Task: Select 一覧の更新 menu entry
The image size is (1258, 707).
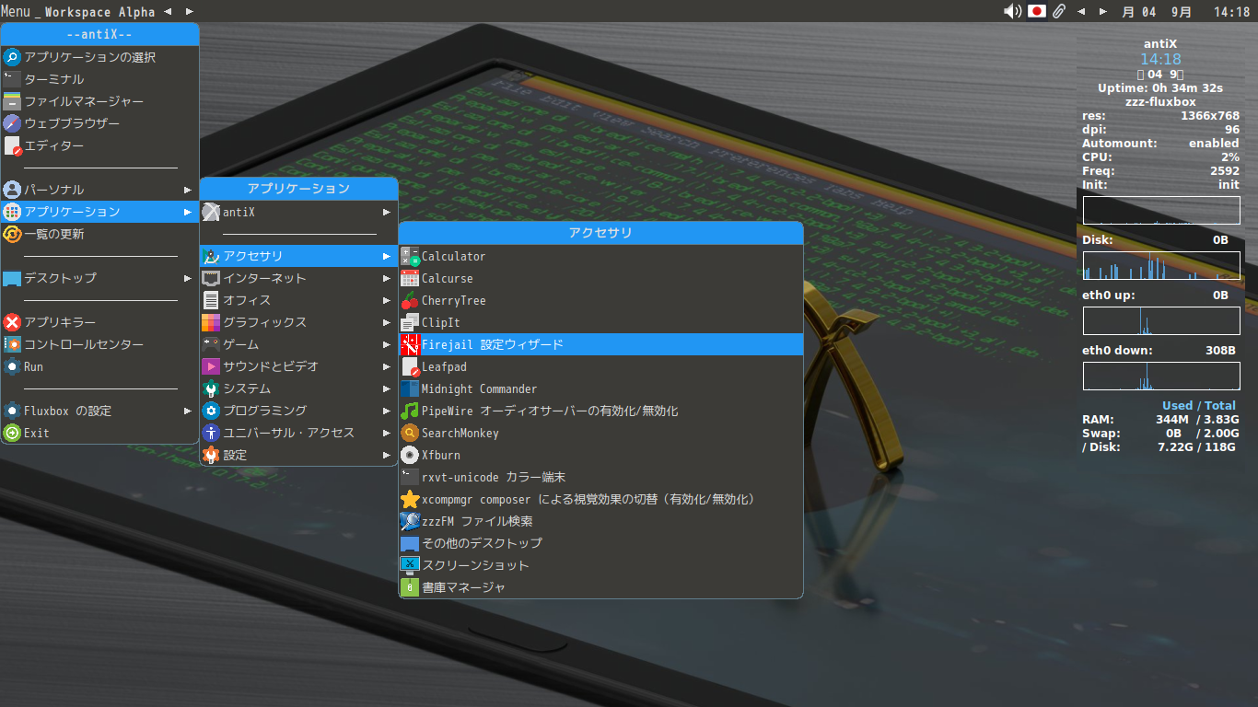Action: click(x=99, y=234)
